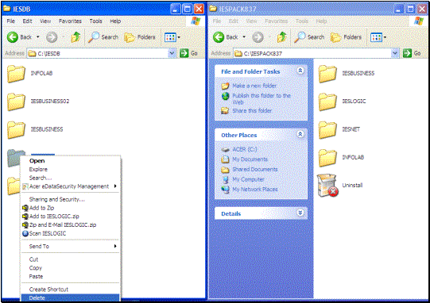The image size is (430, 303).
Task: Collapse Other Places panel
Action: pos(300,134)
